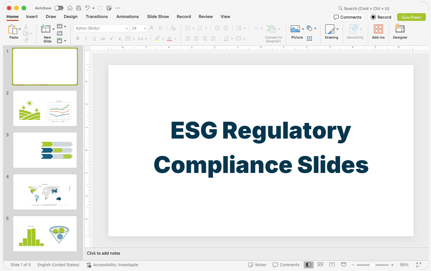Image resolution: width=431 pixels, height=271 pixels.
Task: Open Comments from the status bar
Action: pos(286,265)
